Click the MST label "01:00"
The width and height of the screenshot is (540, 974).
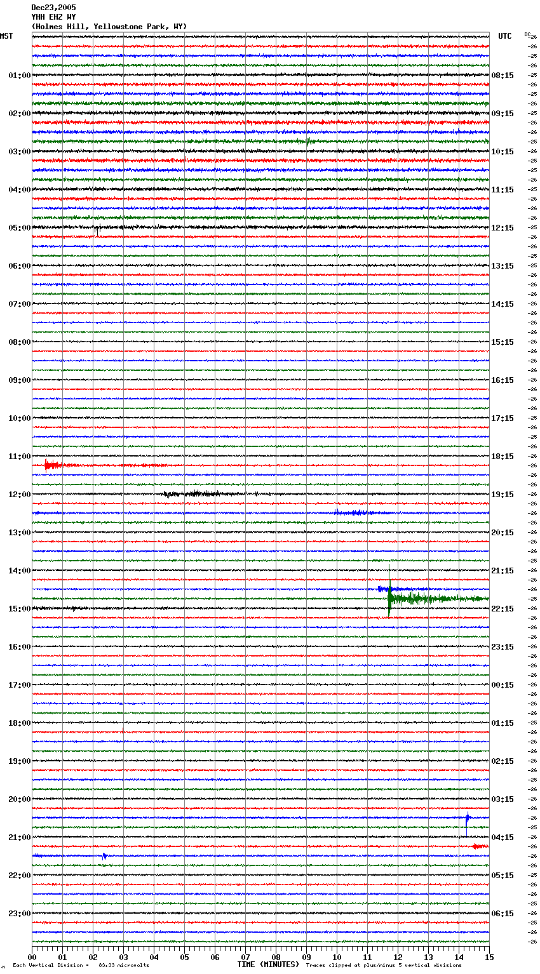(x=20, y=76)
